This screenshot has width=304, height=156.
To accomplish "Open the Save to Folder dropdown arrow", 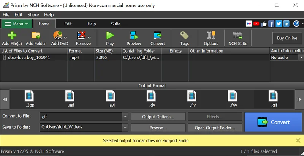I will pyautogui.click(x=125, y=128).
